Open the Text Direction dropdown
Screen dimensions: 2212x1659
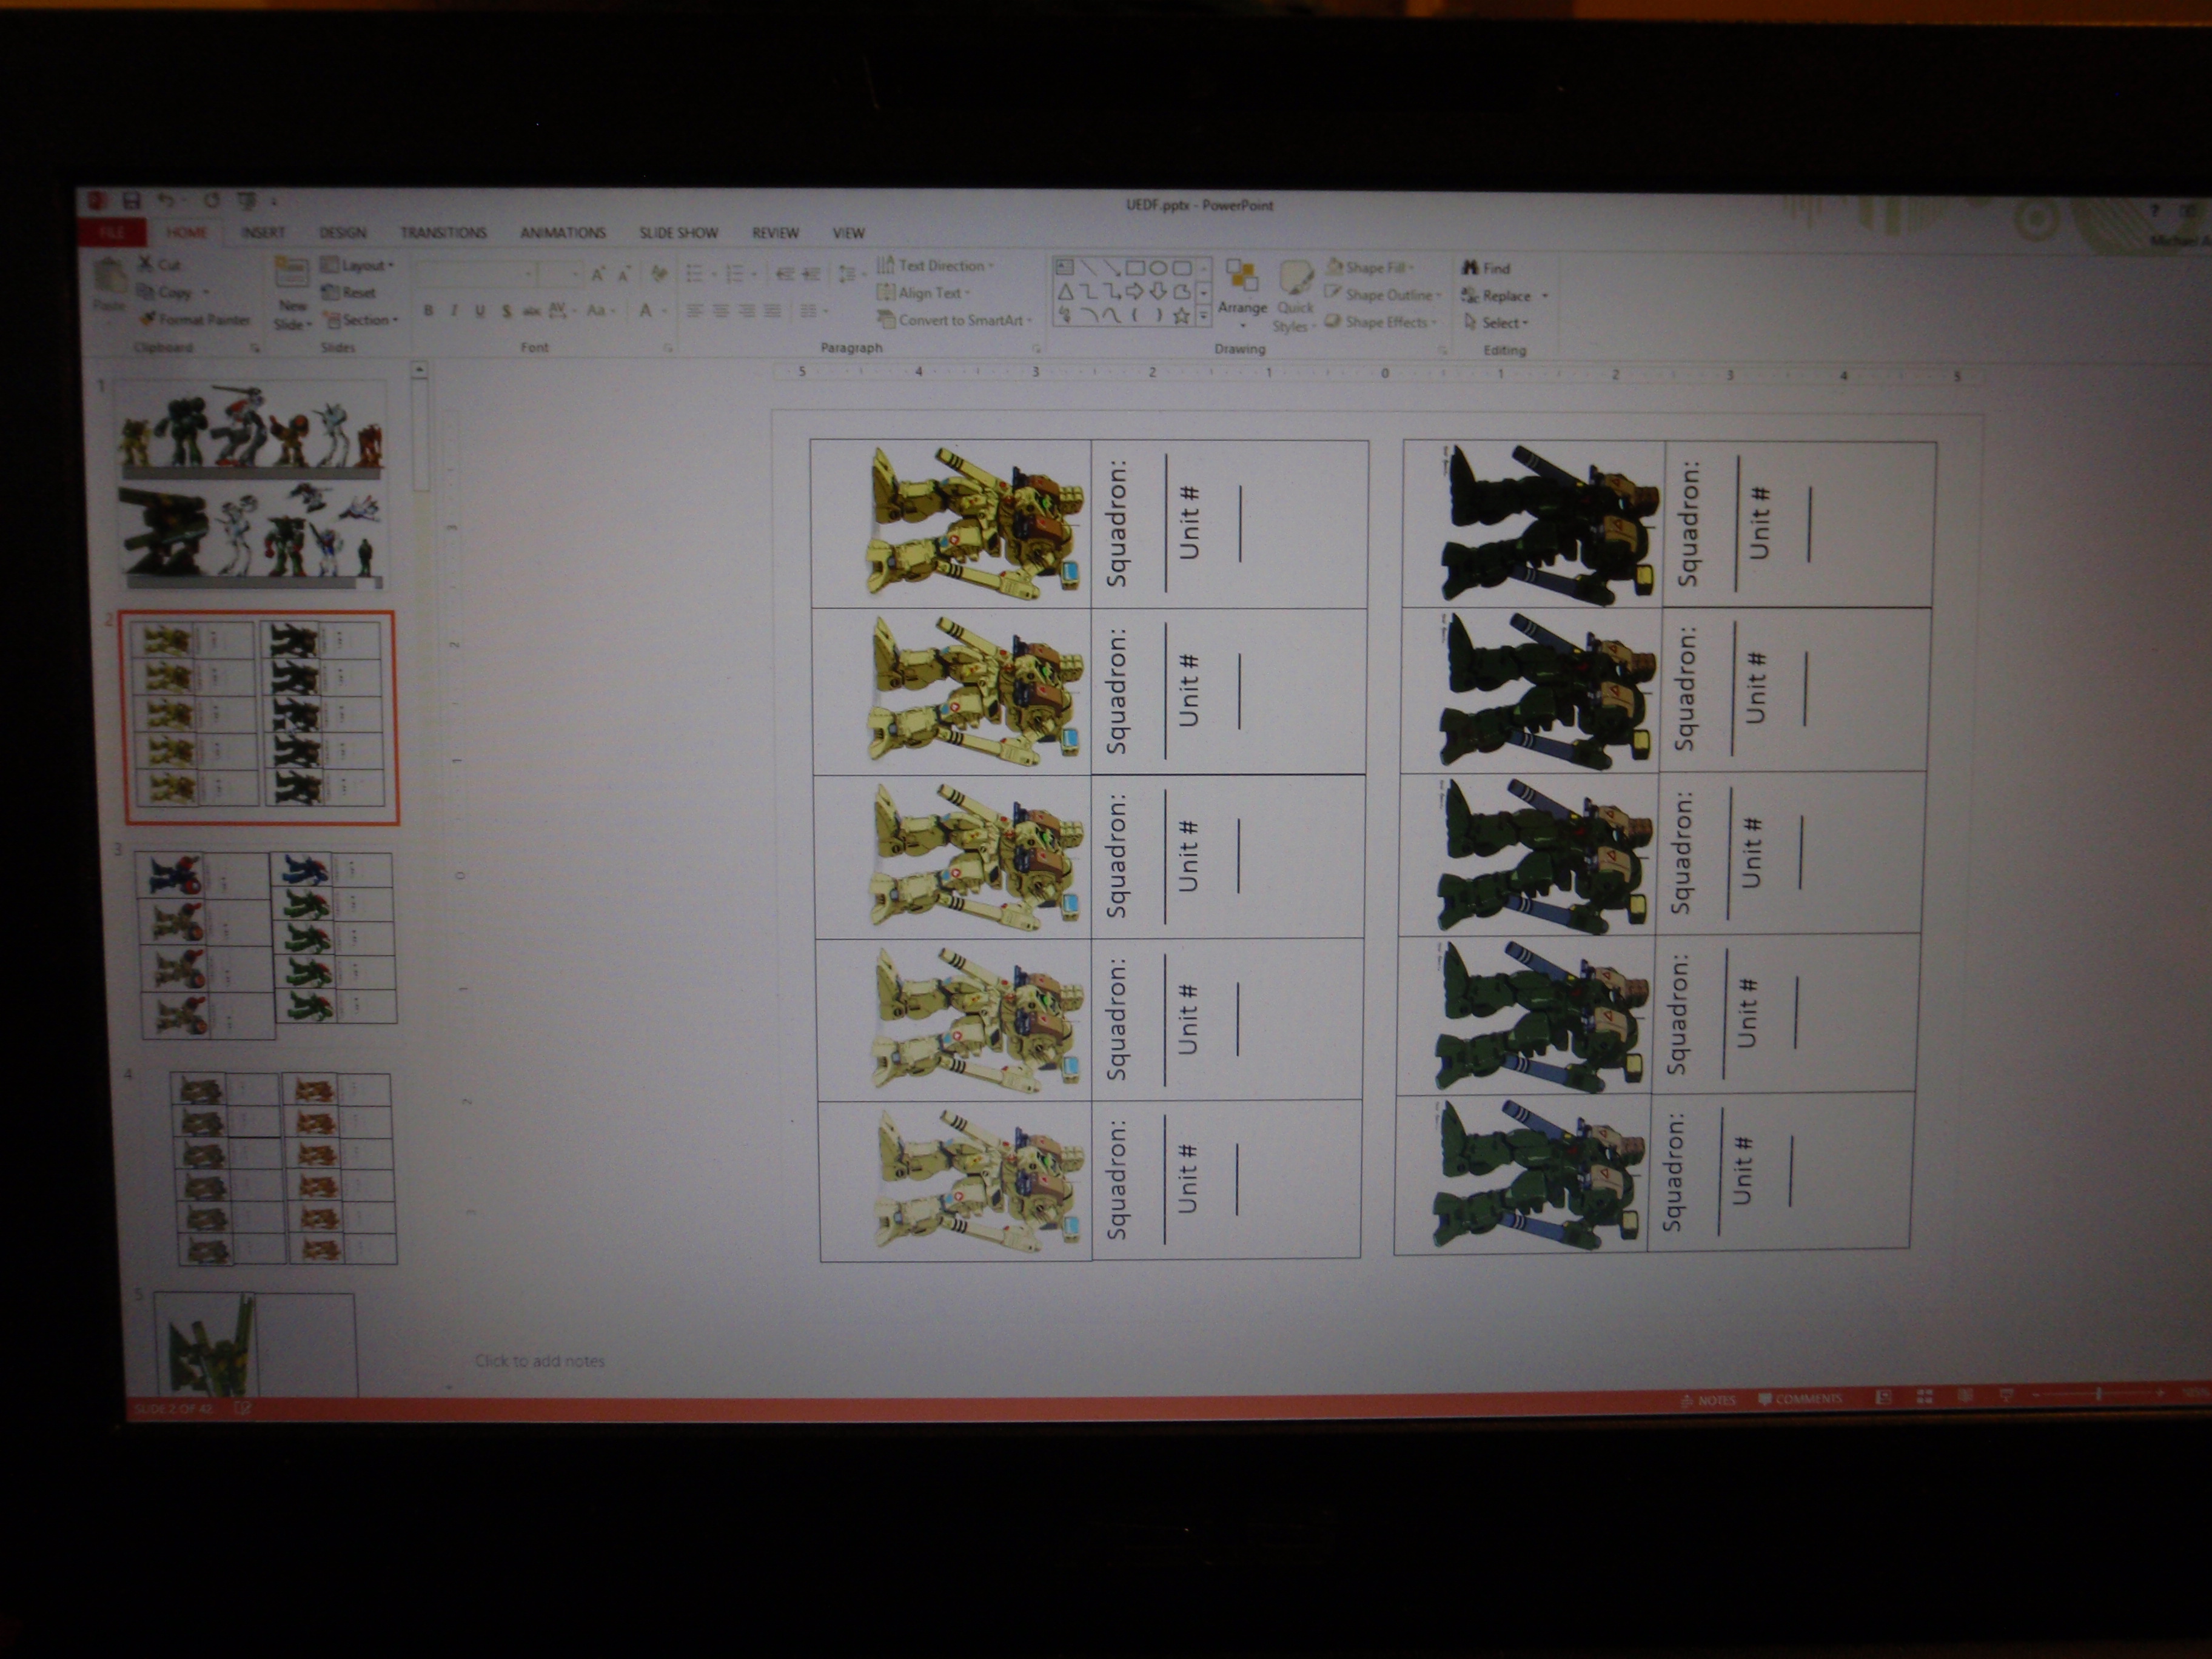click(935, 265)
